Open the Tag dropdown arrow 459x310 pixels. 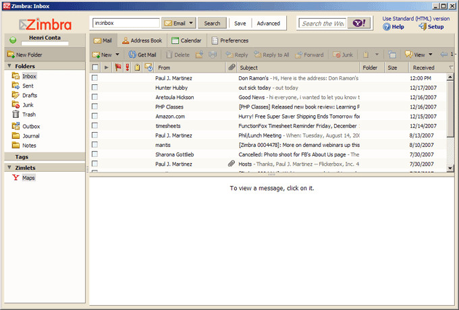377,55
